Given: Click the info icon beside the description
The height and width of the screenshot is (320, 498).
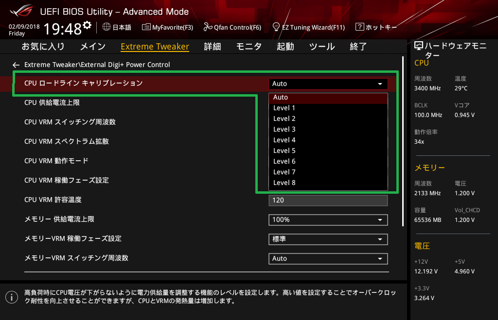Looking at the screenshot, I should pyautogui.click(x=12, y=297).
